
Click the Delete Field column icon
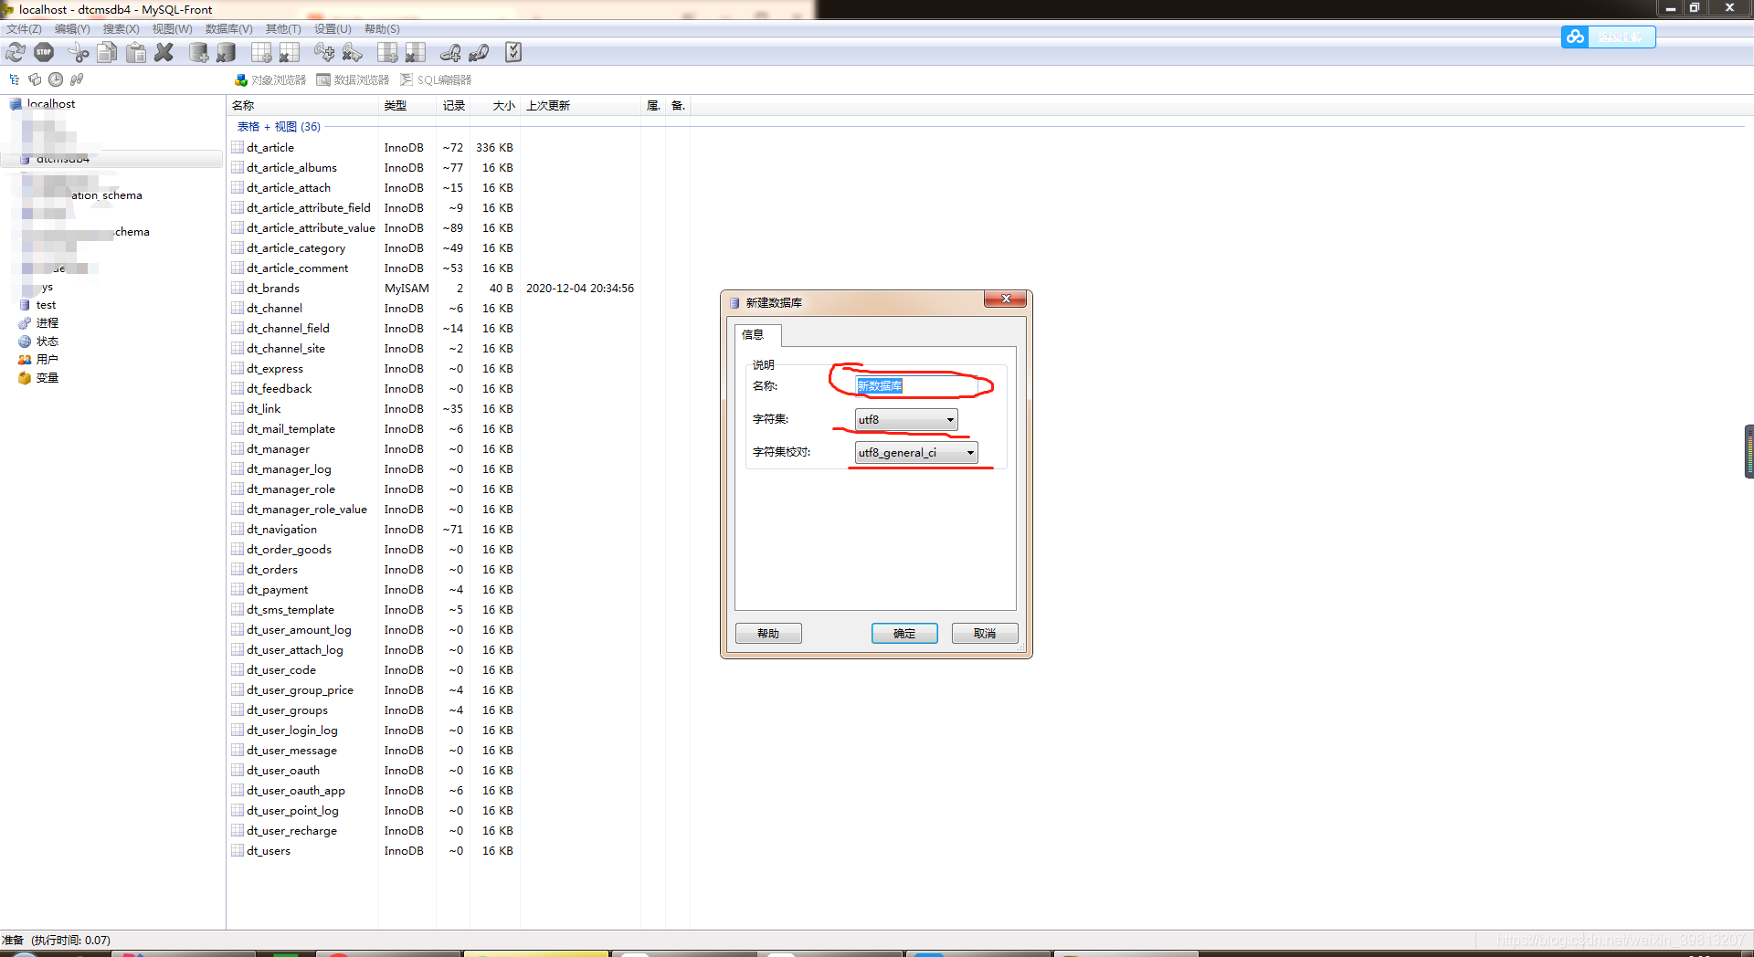(x=416, y=53)
